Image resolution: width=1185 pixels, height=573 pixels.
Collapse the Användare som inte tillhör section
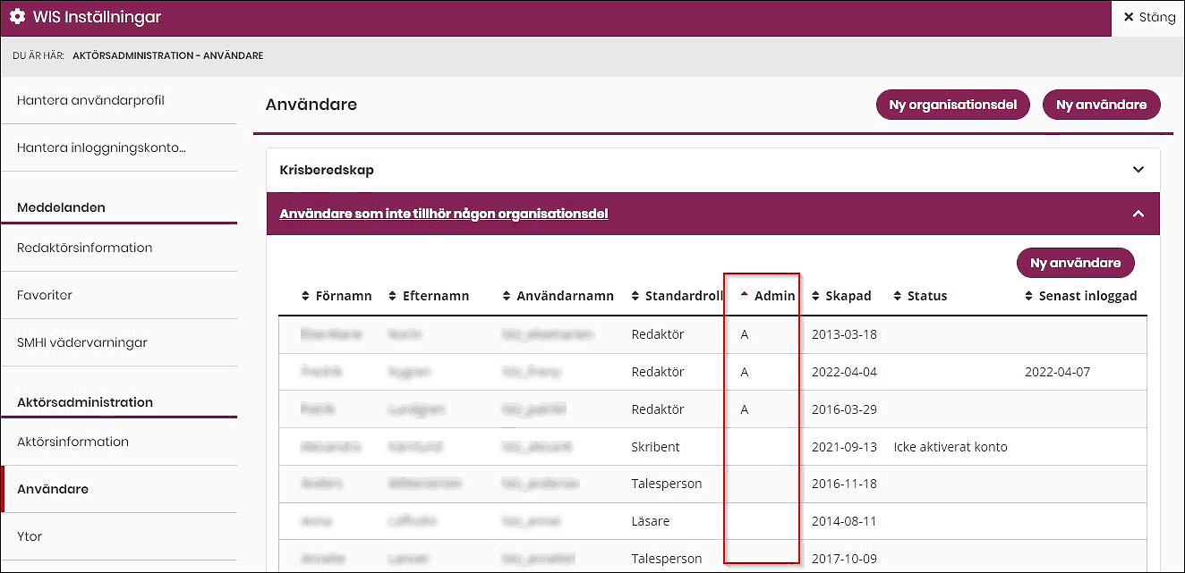pos(1138,214)
